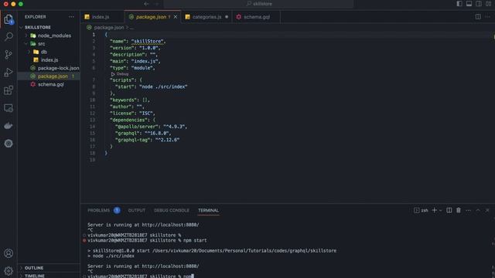The height and width of the screenshot is (278, 495).
Task: Open the Source Control view
Action: (9, 55)
